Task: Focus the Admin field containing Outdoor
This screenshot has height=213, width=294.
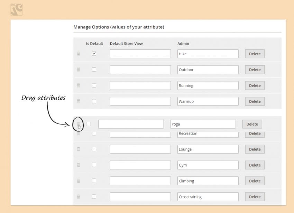Action: [208, 70]
